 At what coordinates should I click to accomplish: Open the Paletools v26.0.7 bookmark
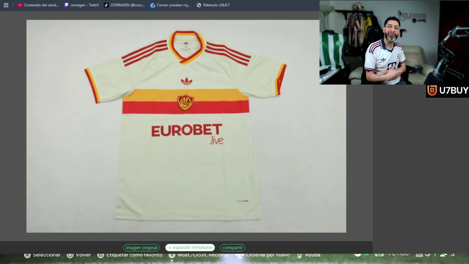pos(213,5)
